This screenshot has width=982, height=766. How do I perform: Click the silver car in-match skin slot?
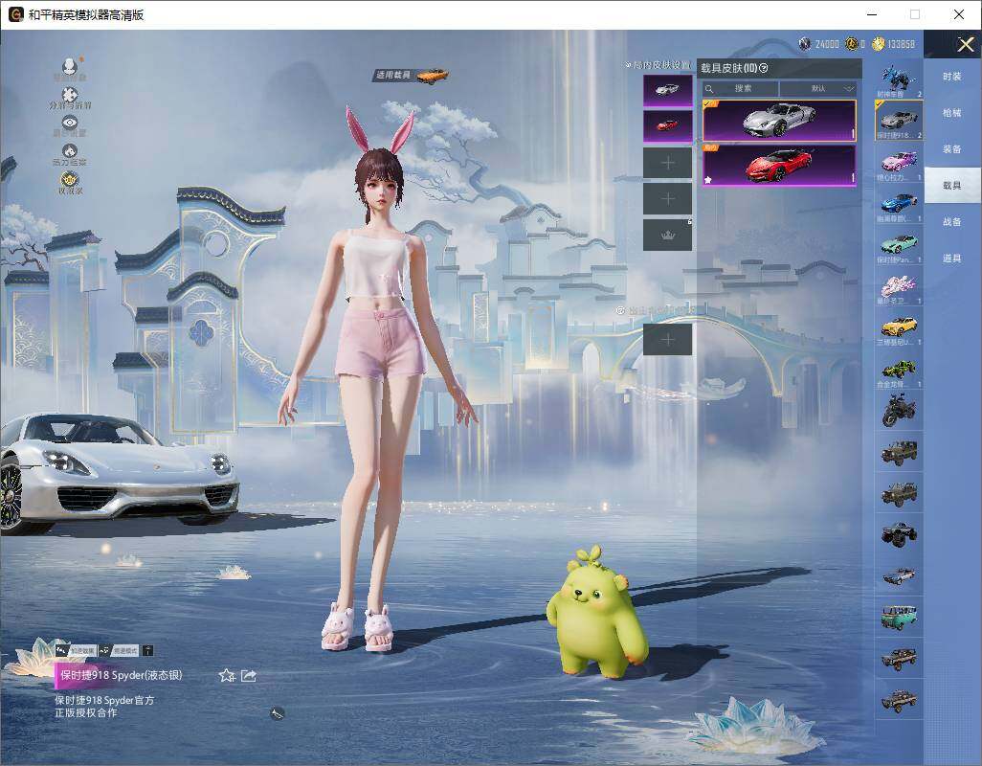(668, 90)
